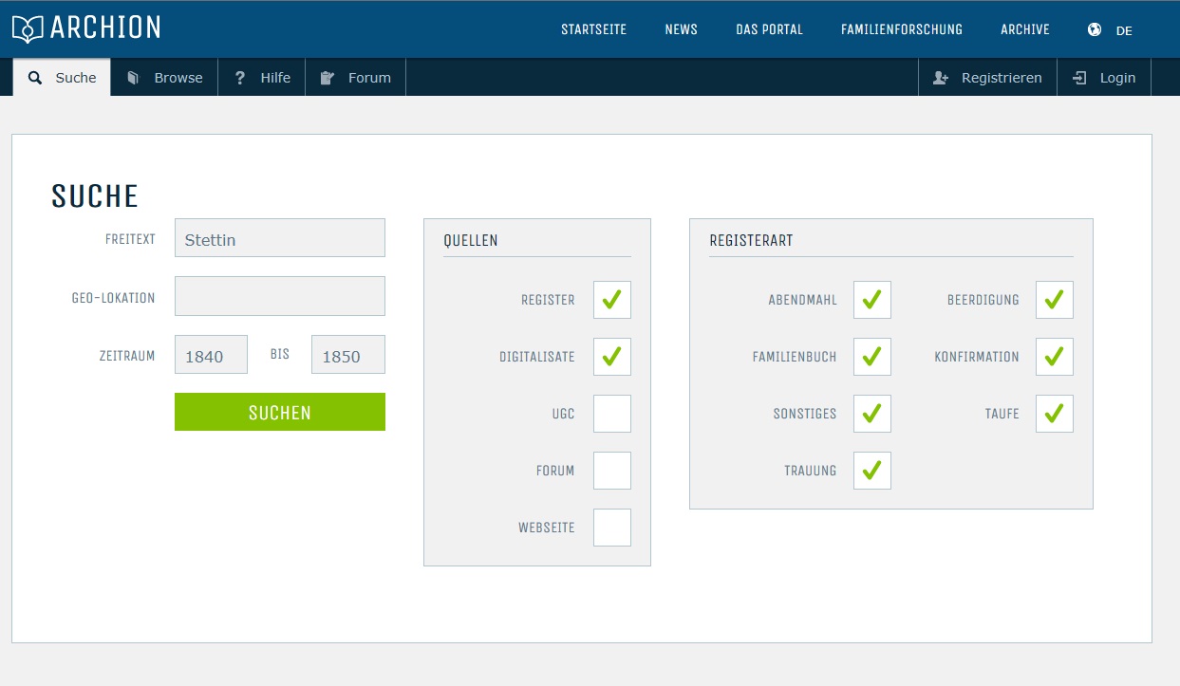Open the News menu item
This screenshot has width=1180, height=686.
pos(682,29)
